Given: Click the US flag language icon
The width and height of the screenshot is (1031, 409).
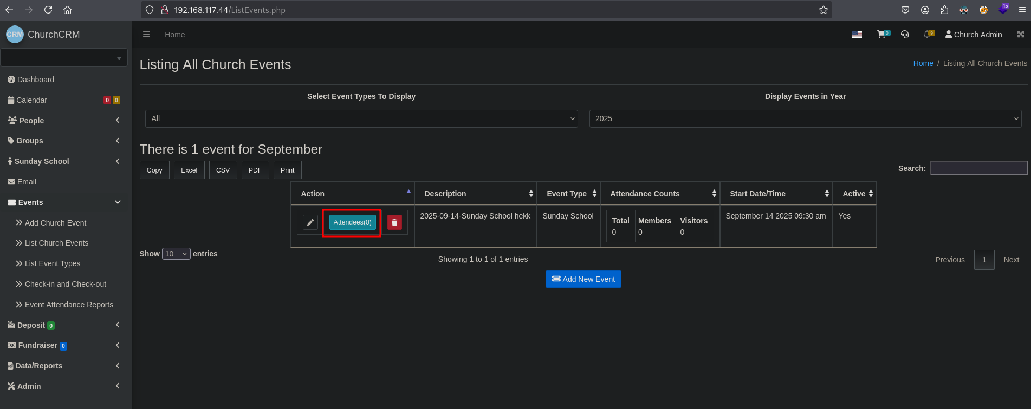Looking at the screenshot, I should coord(857,35).
